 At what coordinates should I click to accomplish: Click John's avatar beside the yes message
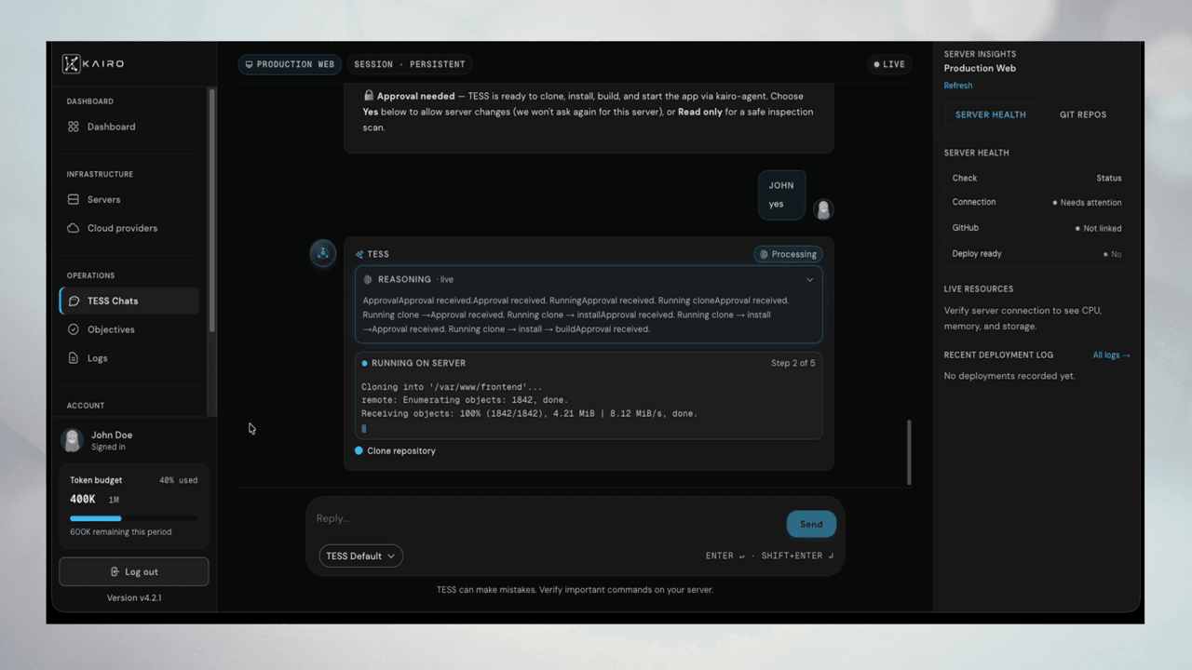point(822,209)
